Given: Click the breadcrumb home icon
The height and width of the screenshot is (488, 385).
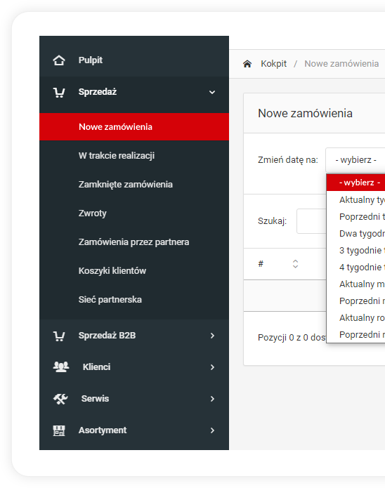Looking at the screenshot, I should pyautogui.click(x=247, y=64).
